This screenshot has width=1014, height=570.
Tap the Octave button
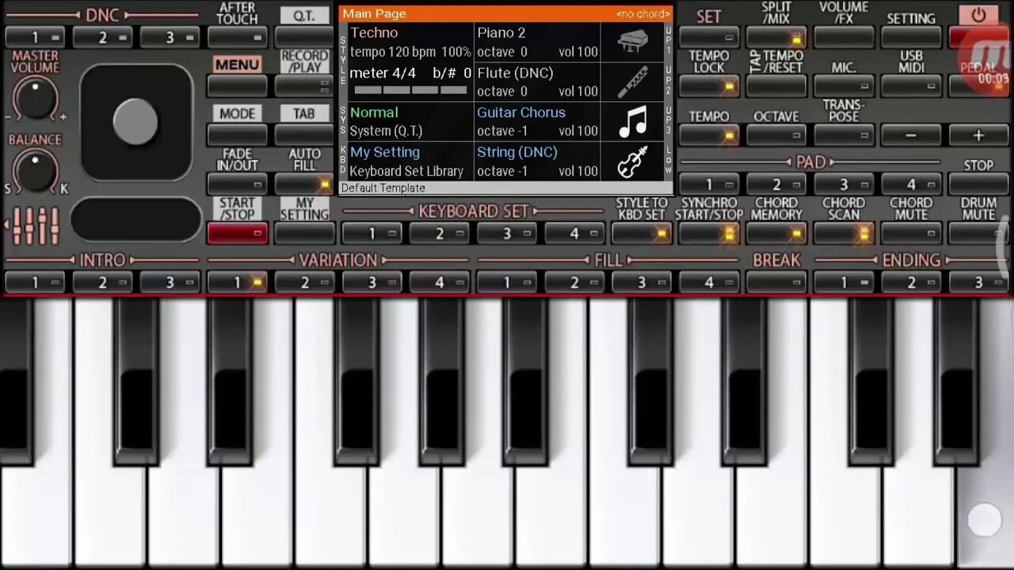pos(776,135)
